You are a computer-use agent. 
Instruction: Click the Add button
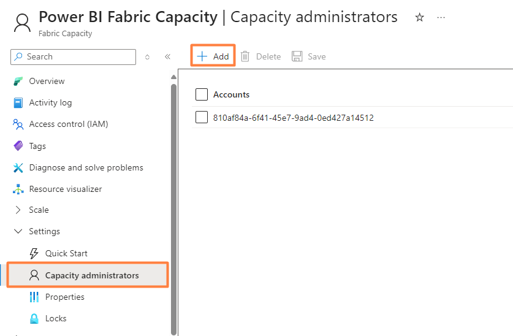tap(213, 56)
